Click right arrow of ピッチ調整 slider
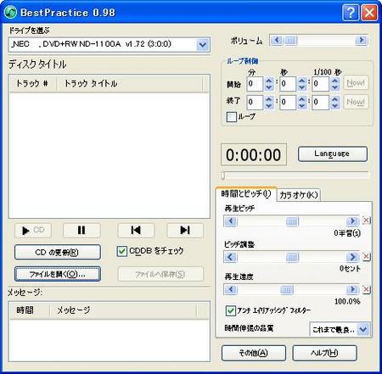 pos(353,257)
